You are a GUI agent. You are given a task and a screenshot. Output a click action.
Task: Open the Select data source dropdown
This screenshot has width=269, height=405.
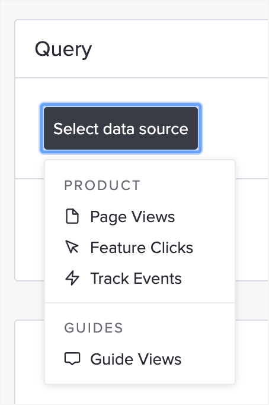pos(121,128)
